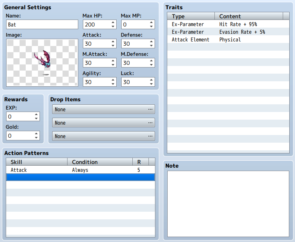Open the first Drop Items selector
Image resolution: width=295 pixels, height=242 pixels.
click(x=104, y=109)
